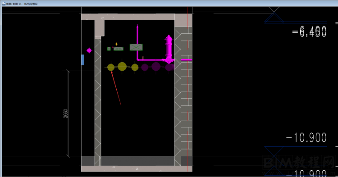Viewport: 338px width, 177px height.
Task: Click the orange star marker above cable tray
Action: (x=116, y=44)
